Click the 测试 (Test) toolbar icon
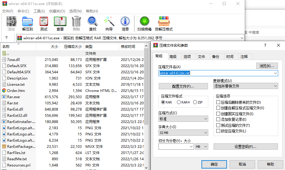Screen dimensions: 285x170 (x=44, y=21)
